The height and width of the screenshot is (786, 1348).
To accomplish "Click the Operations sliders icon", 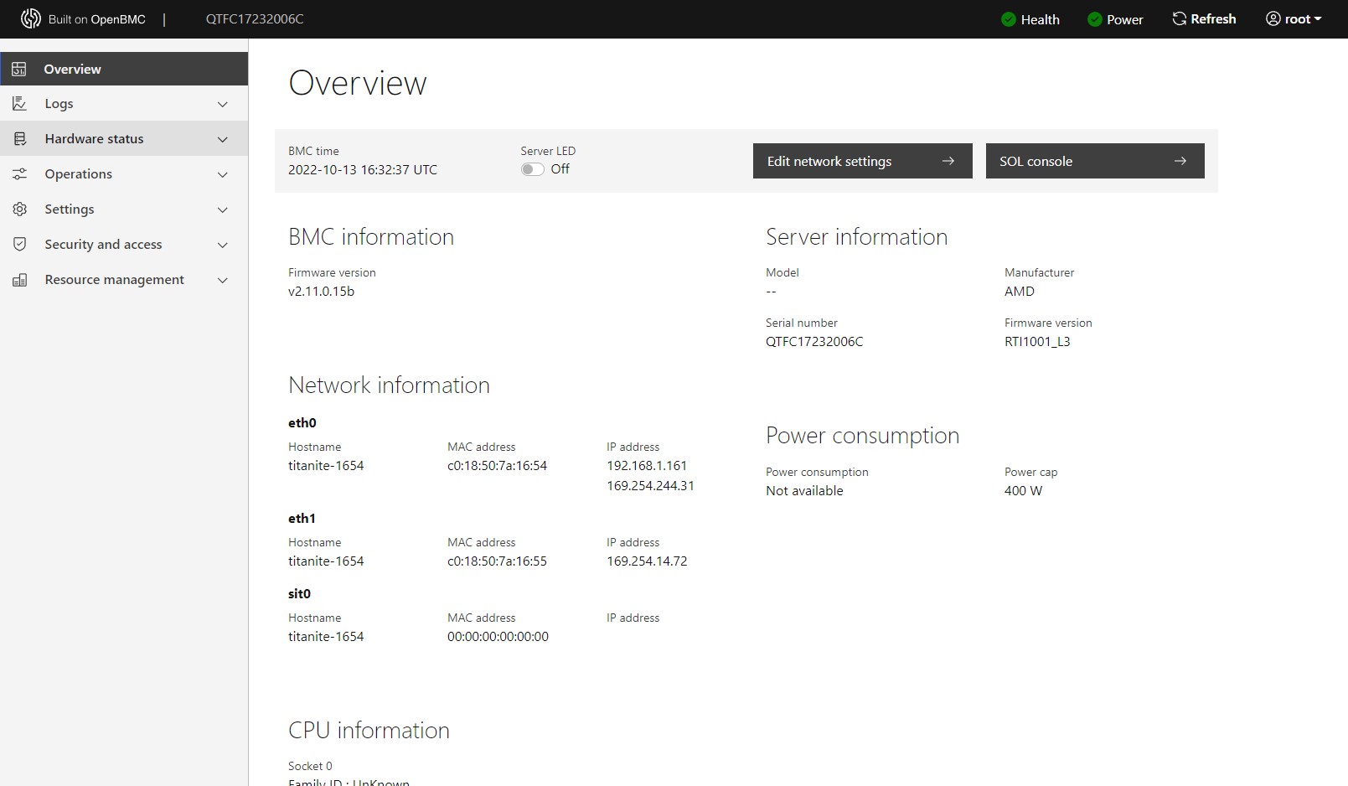I will click(x=19, y=174).
